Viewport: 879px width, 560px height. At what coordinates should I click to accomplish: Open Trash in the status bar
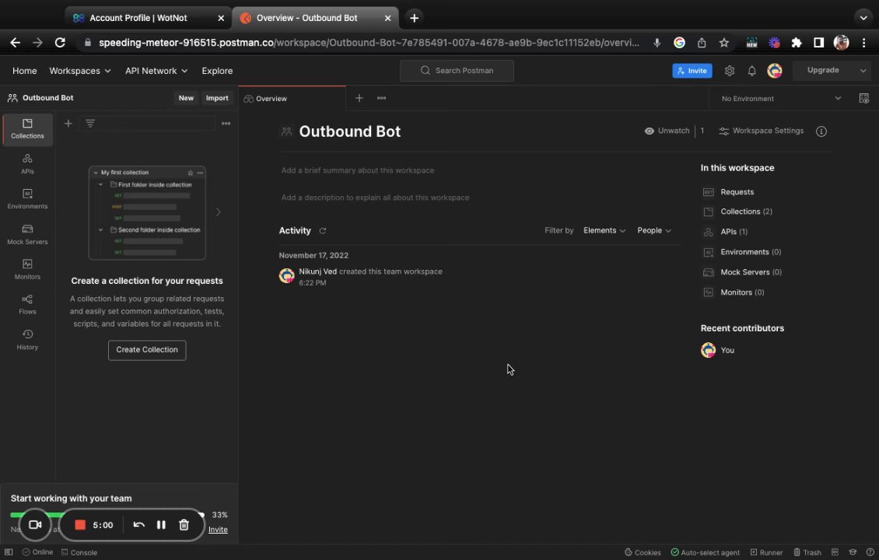click(x=807, y=552)
